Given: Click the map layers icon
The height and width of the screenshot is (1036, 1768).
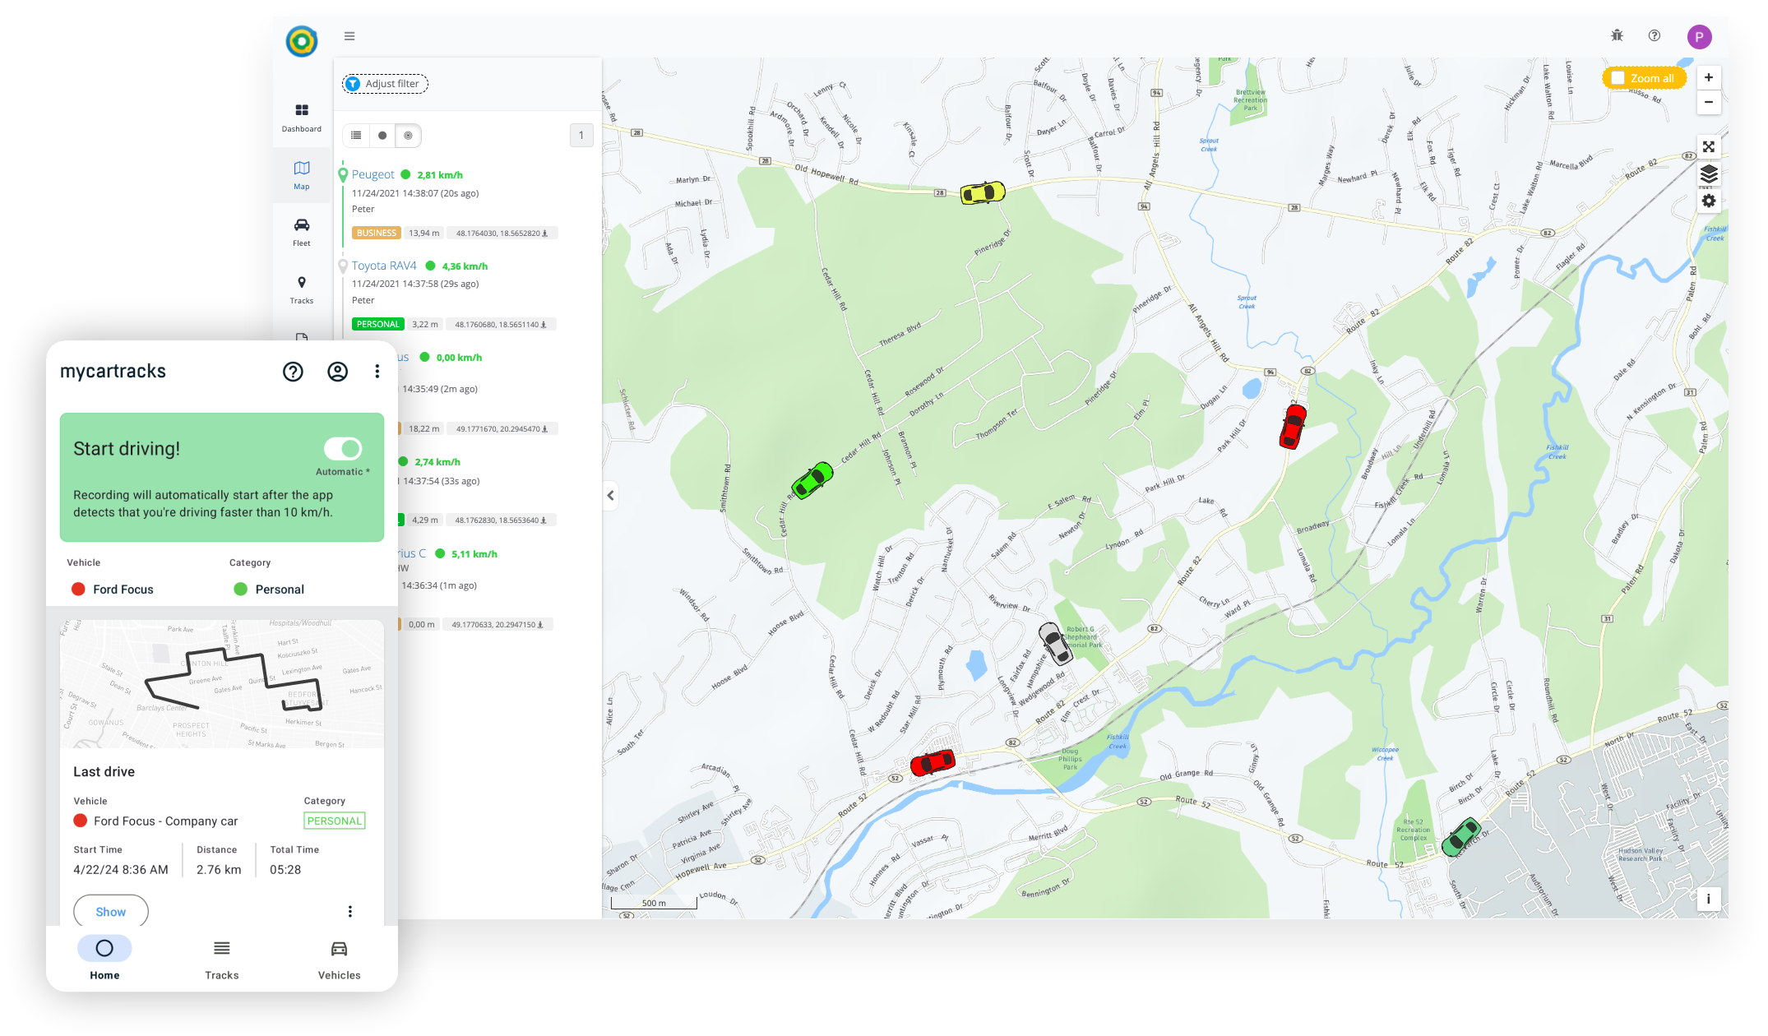Looking at the screenshot, I should [x=1710, y=176].
